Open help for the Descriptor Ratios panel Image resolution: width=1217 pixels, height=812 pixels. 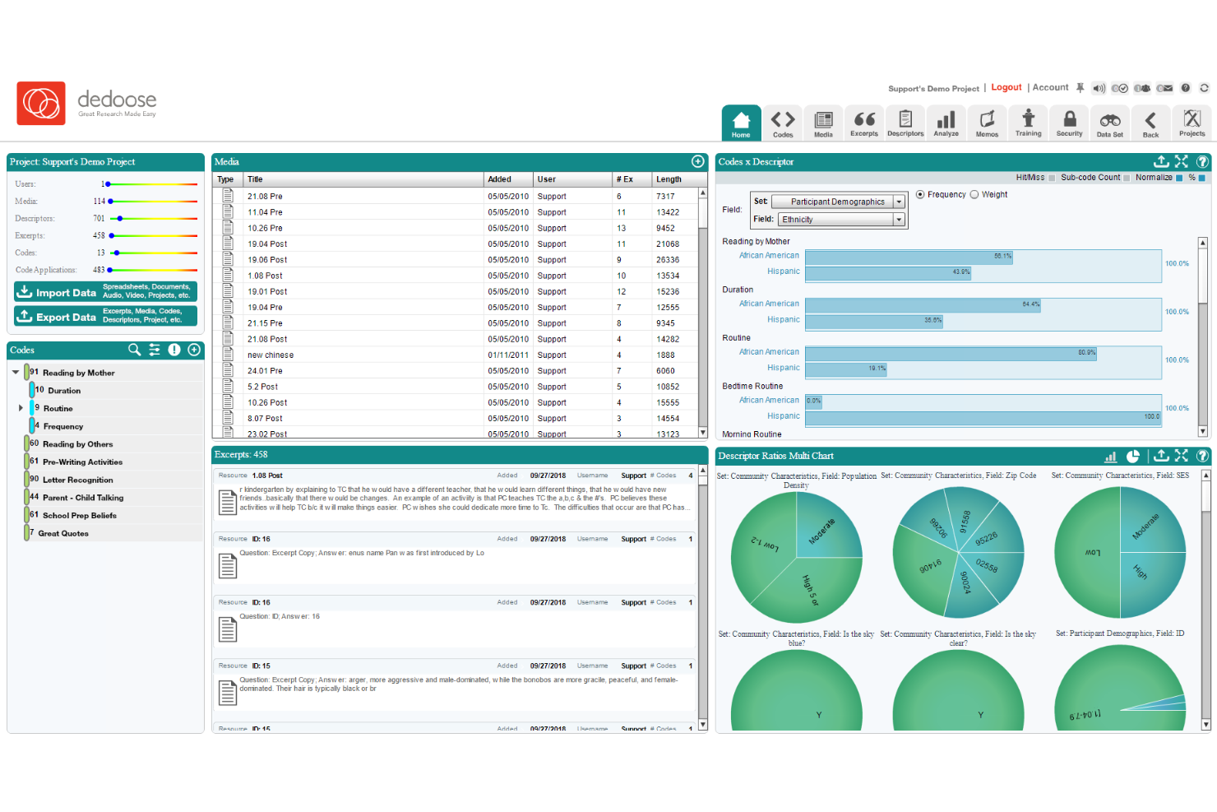(x=1202, y=455)
